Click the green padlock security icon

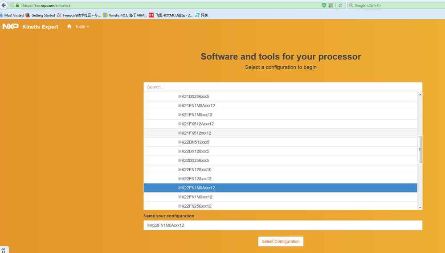tap(17, 5)
